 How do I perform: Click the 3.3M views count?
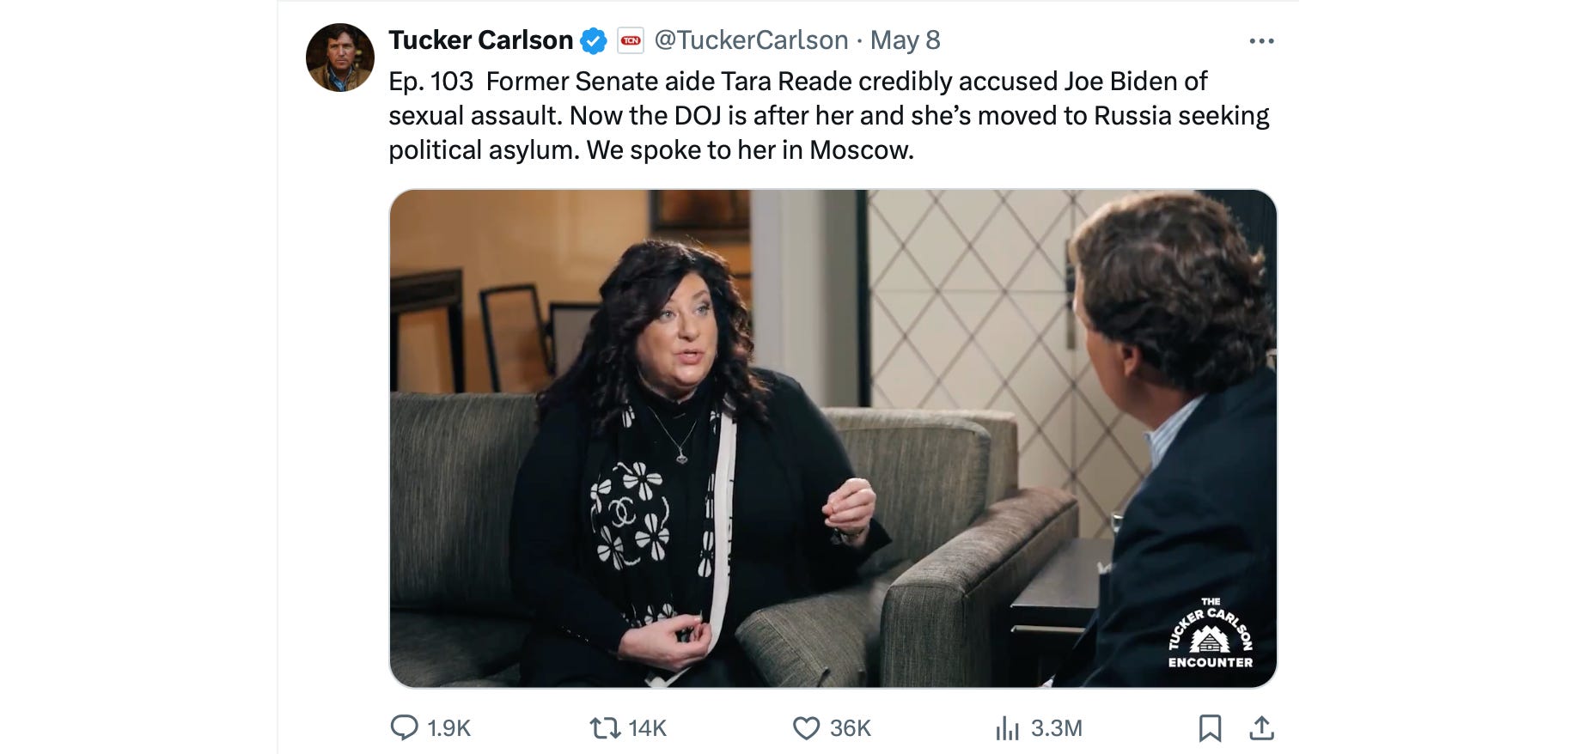1057,728
